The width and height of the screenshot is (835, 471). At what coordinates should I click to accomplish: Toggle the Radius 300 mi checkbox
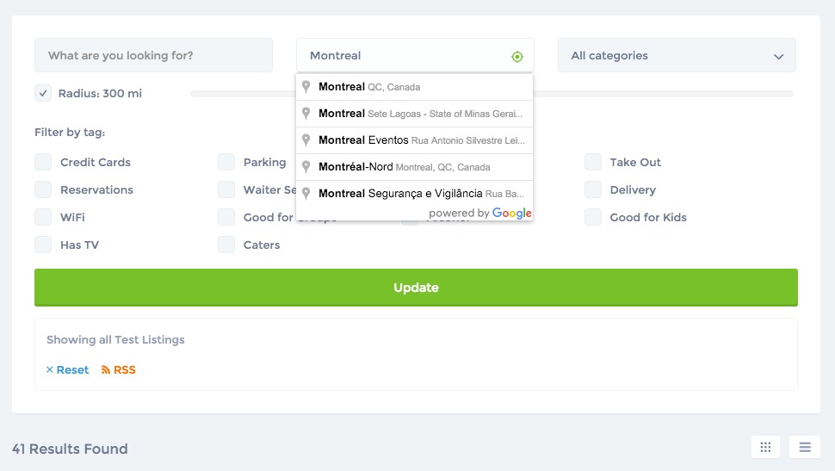[x=43, y=93]
